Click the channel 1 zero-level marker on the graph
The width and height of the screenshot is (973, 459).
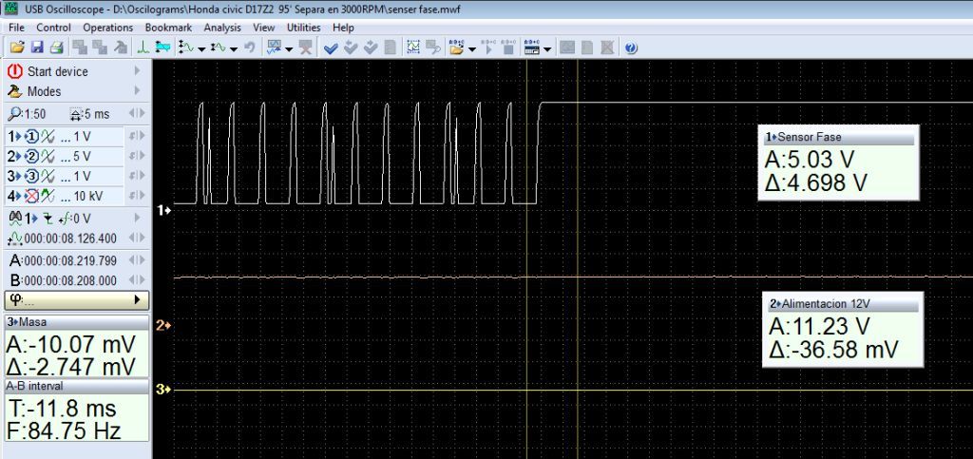tap(162, 209)
